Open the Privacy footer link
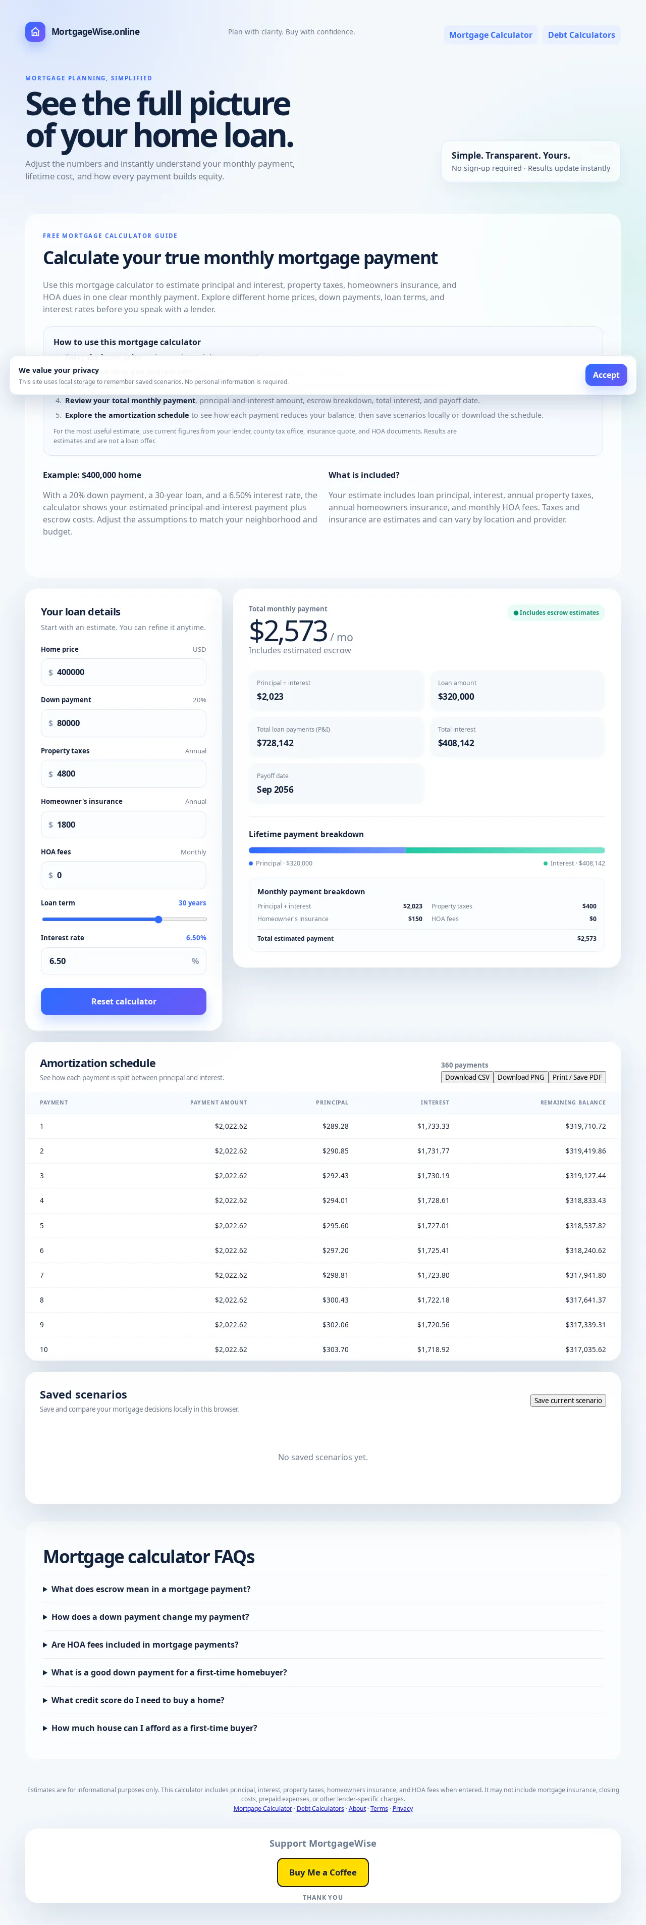This screenshot has width=646, height=1925. pos(403,1808)
